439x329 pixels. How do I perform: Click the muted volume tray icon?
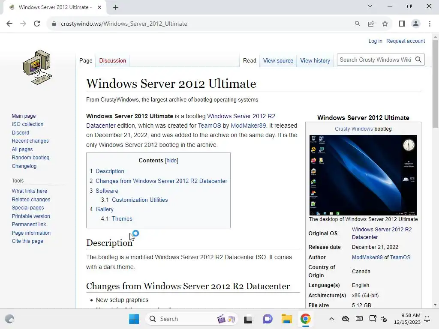(x=384, y=319)
